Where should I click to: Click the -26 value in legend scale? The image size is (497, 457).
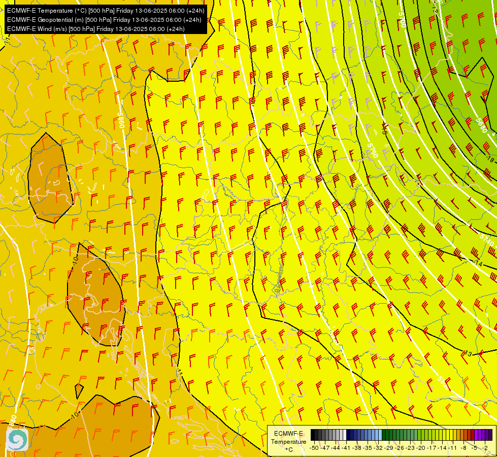[x=400, y=448]
